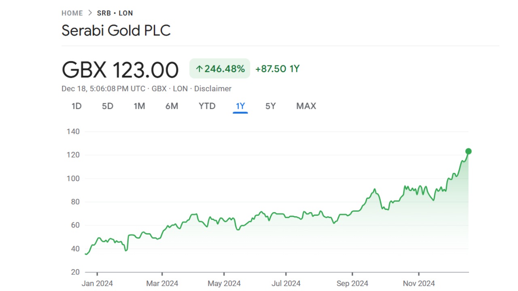
Task: Click the Serabi Gold PLC heading
Action: [x=116, y=31]
